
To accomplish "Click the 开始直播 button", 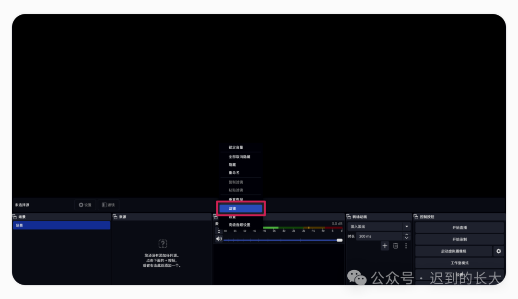I will click(459, 227).
